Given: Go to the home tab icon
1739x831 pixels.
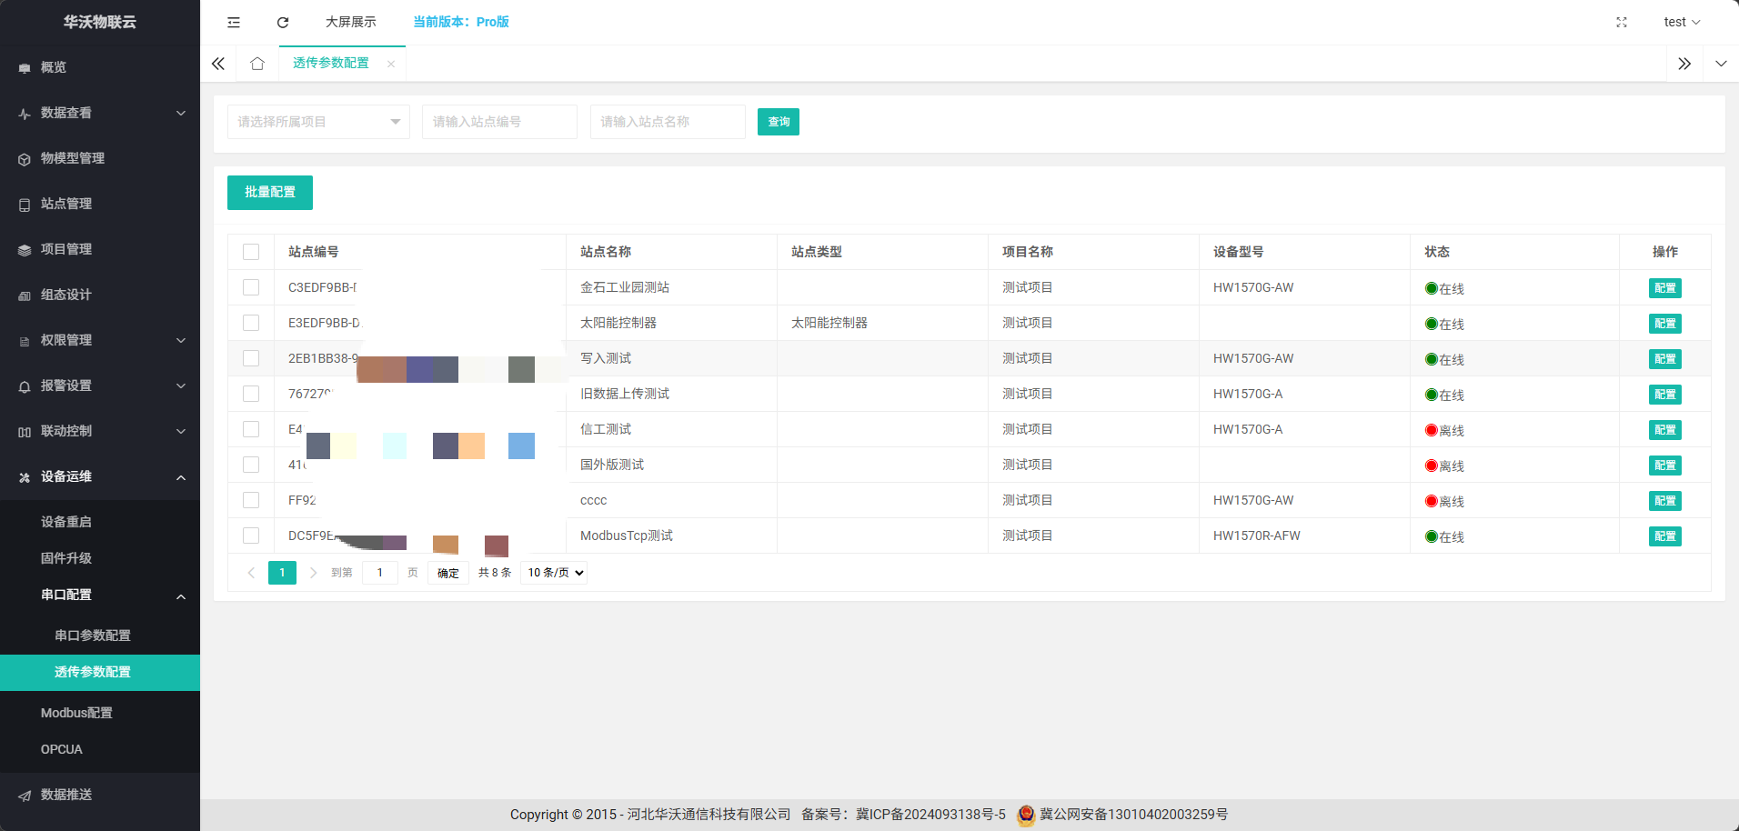Looking at the screenshot, I should 257,64.
